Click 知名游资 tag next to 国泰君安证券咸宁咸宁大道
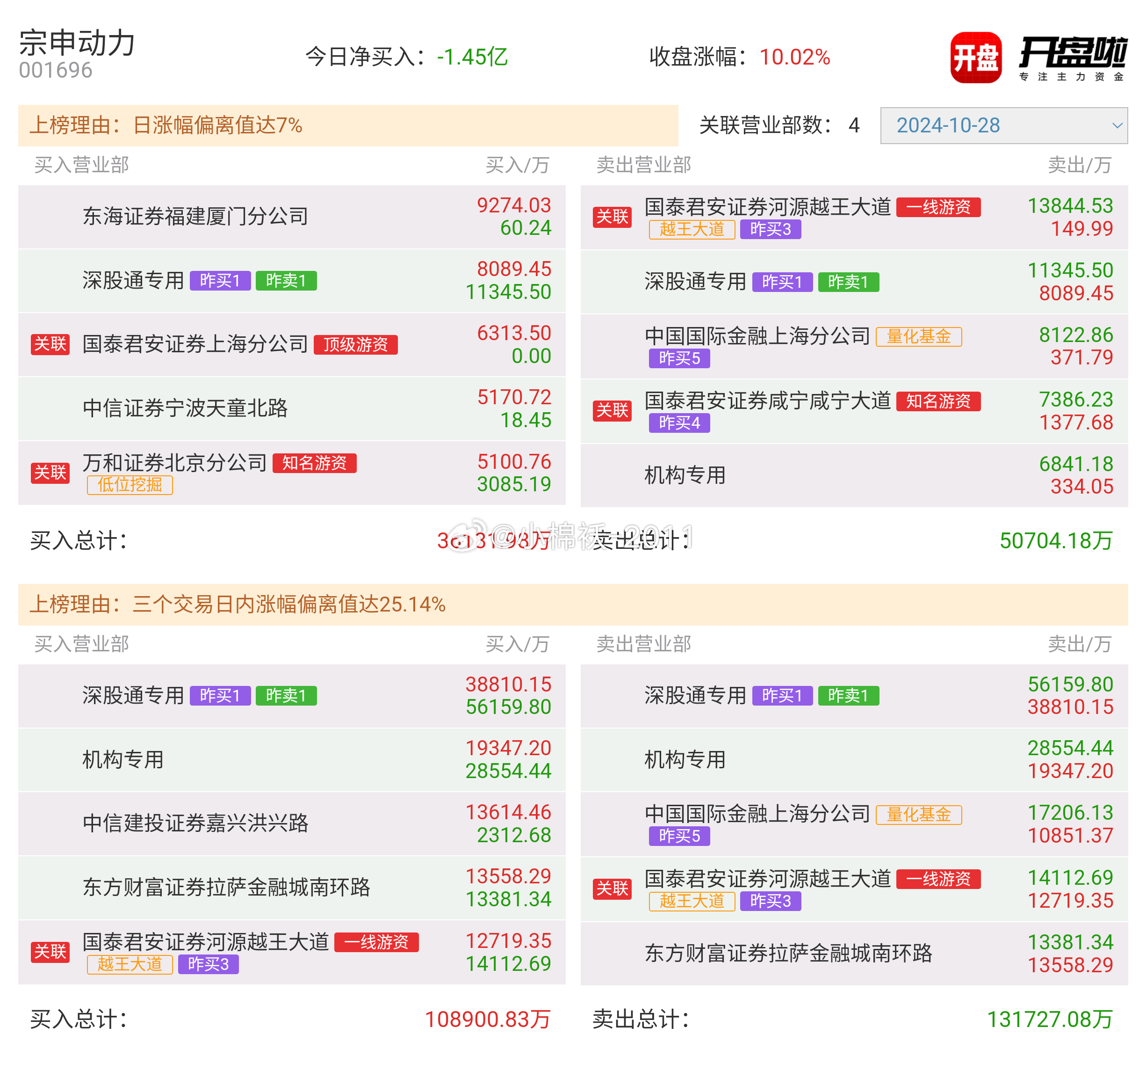1146x1071 pixels. coord(938,401)
